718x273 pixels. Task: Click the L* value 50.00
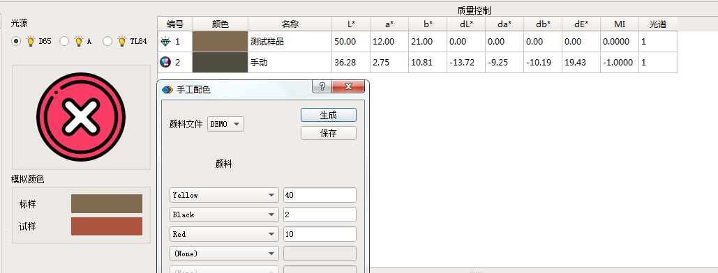[351, 42]
